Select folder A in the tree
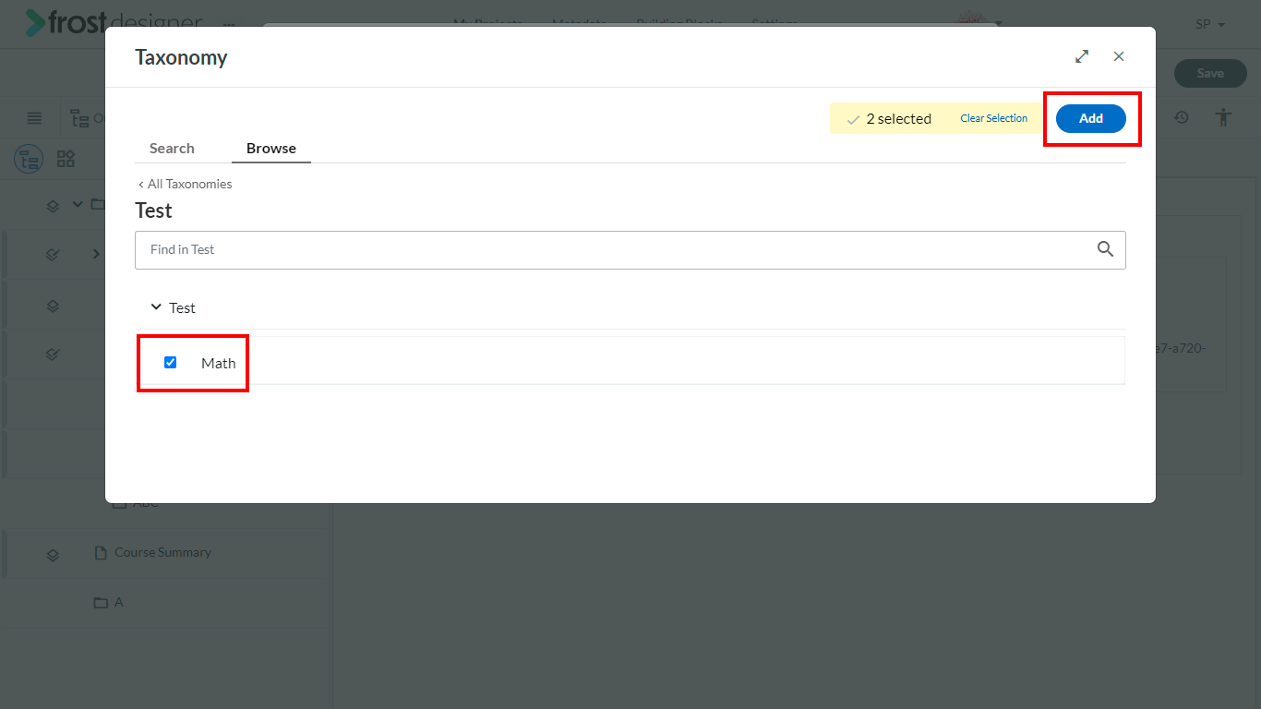This screenshot has height=709, width=1261. tap(118, 602)
